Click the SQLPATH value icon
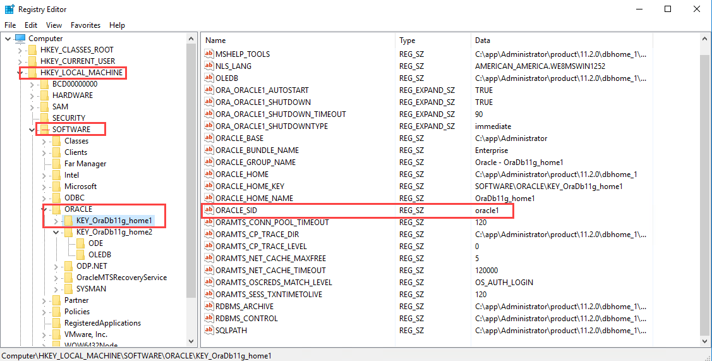This screenshot has width=712, height=361. 209,330
